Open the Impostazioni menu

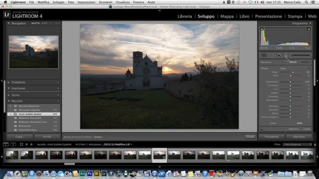(x=86, y=2)
